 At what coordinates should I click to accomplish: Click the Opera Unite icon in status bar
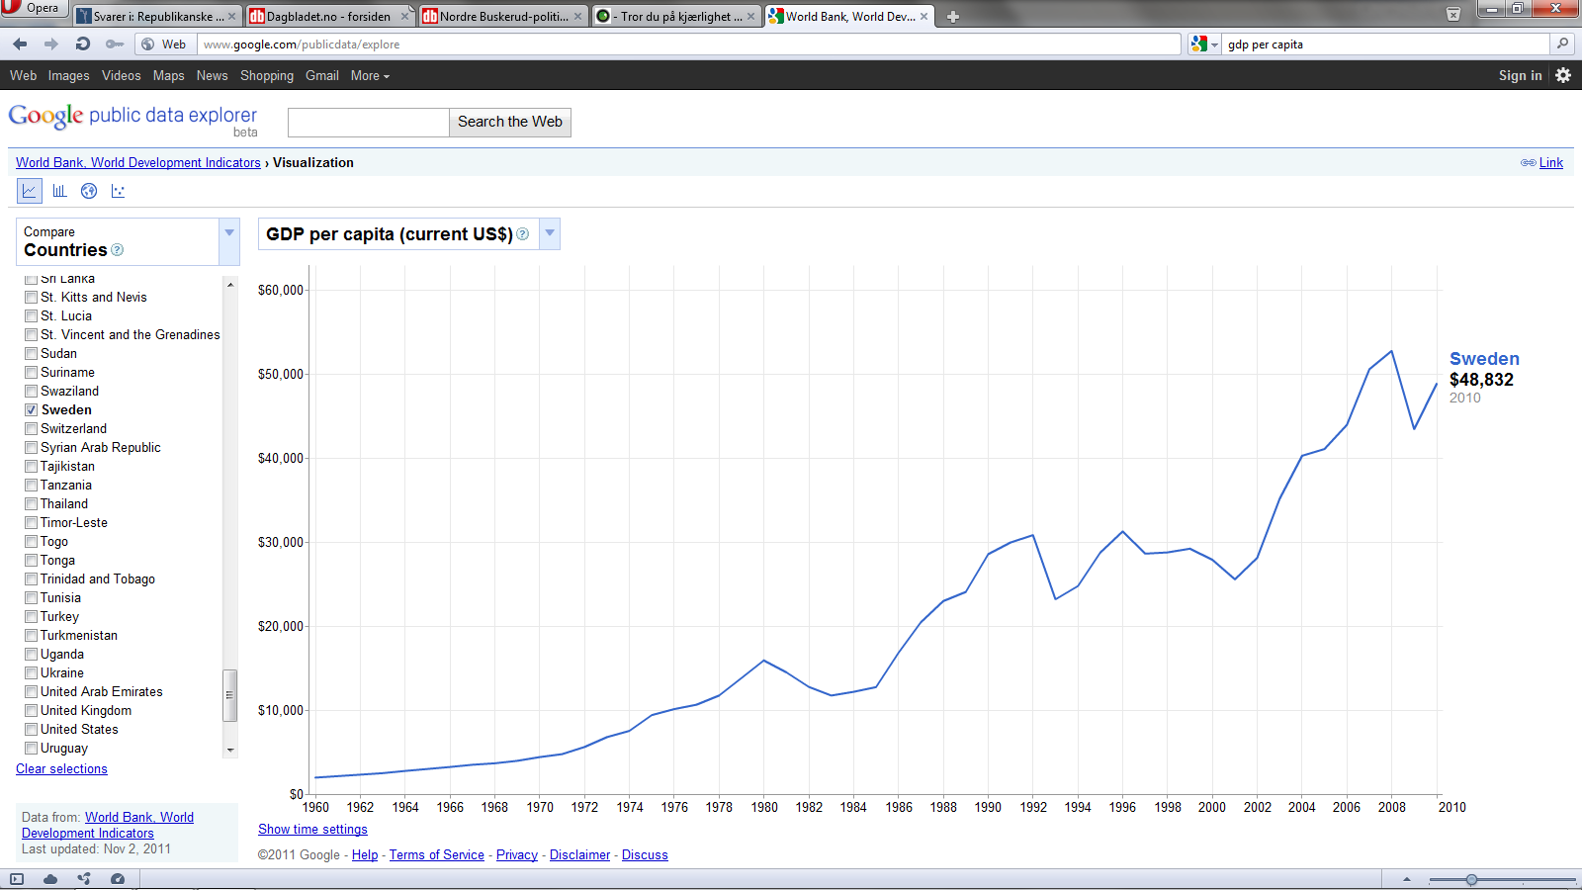[x=84, y=879]
